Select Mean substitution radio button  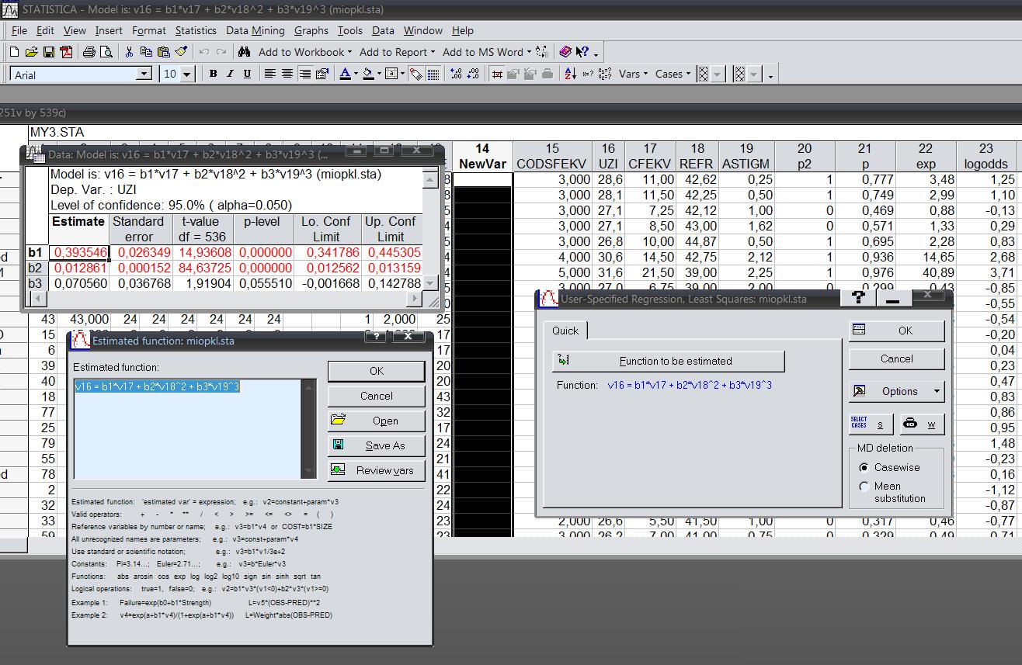click(864, 487)
